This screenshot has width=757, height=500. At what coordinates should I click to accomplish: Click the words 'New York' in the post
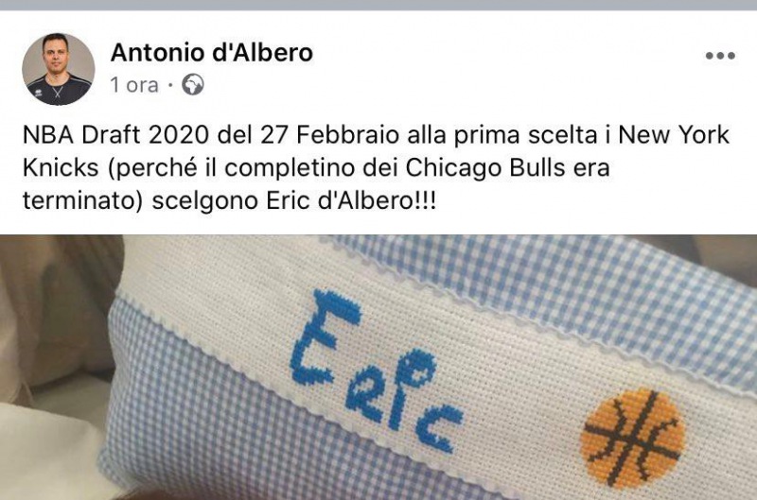click(x=674, y=135)
